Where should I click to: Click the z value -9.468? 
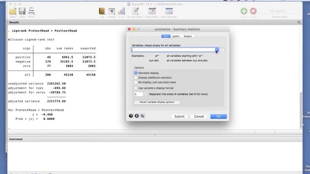[47, 115]
